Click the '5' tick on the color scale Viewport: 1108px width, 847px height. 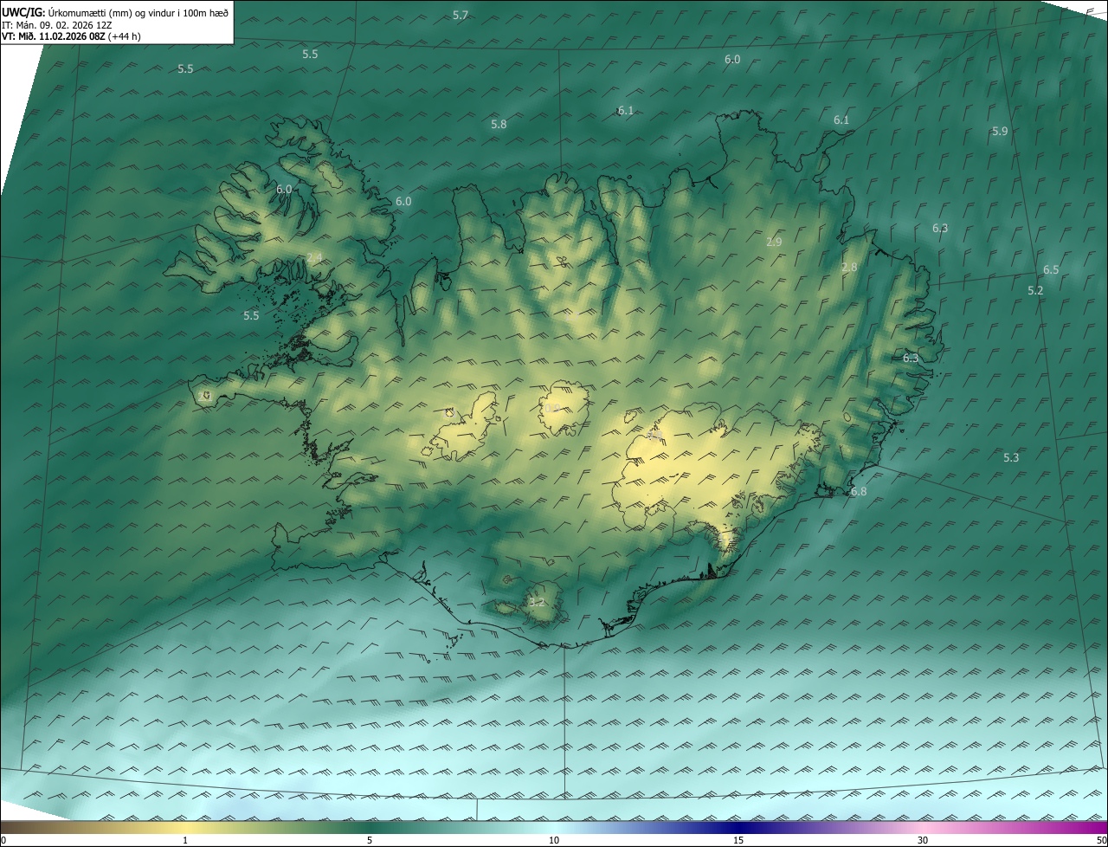tap(370, 840)
